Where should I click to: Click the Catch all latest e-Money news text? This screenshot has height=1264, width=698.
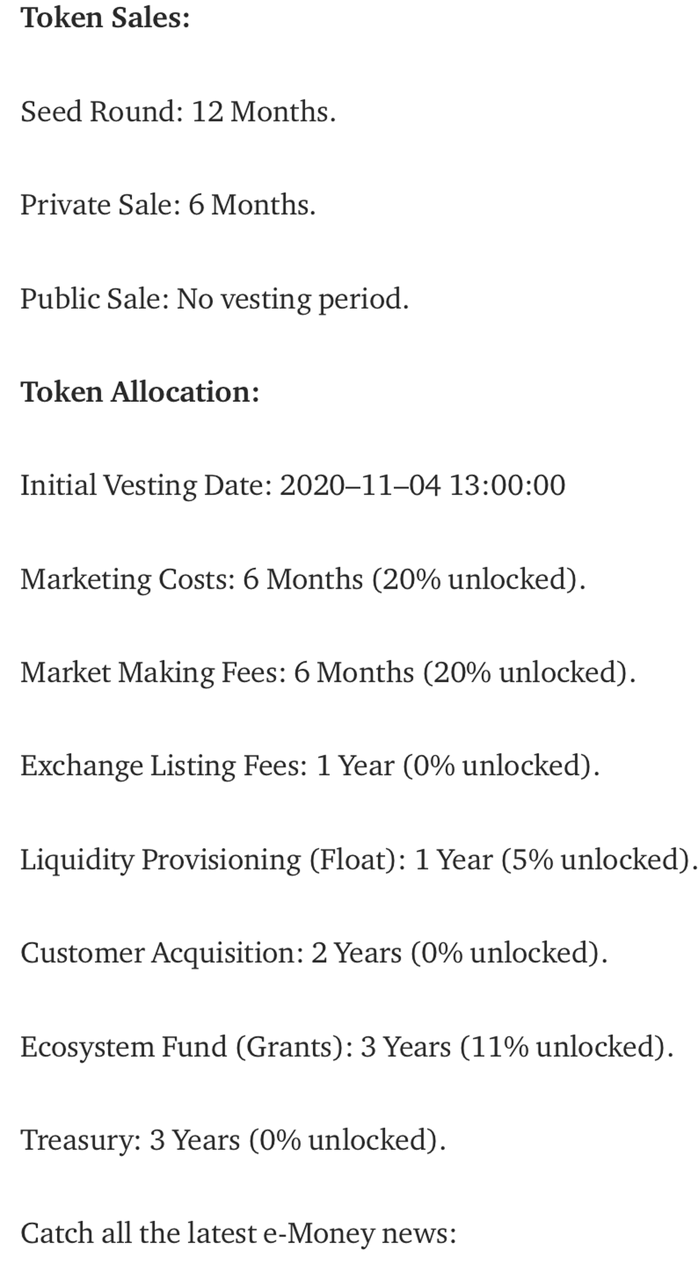[x=238, y=1233]
